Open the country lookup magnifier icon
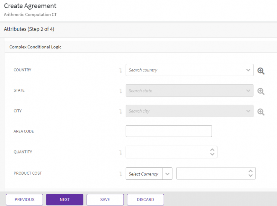Viewport: 277px width, 206px height. point(261,70)
